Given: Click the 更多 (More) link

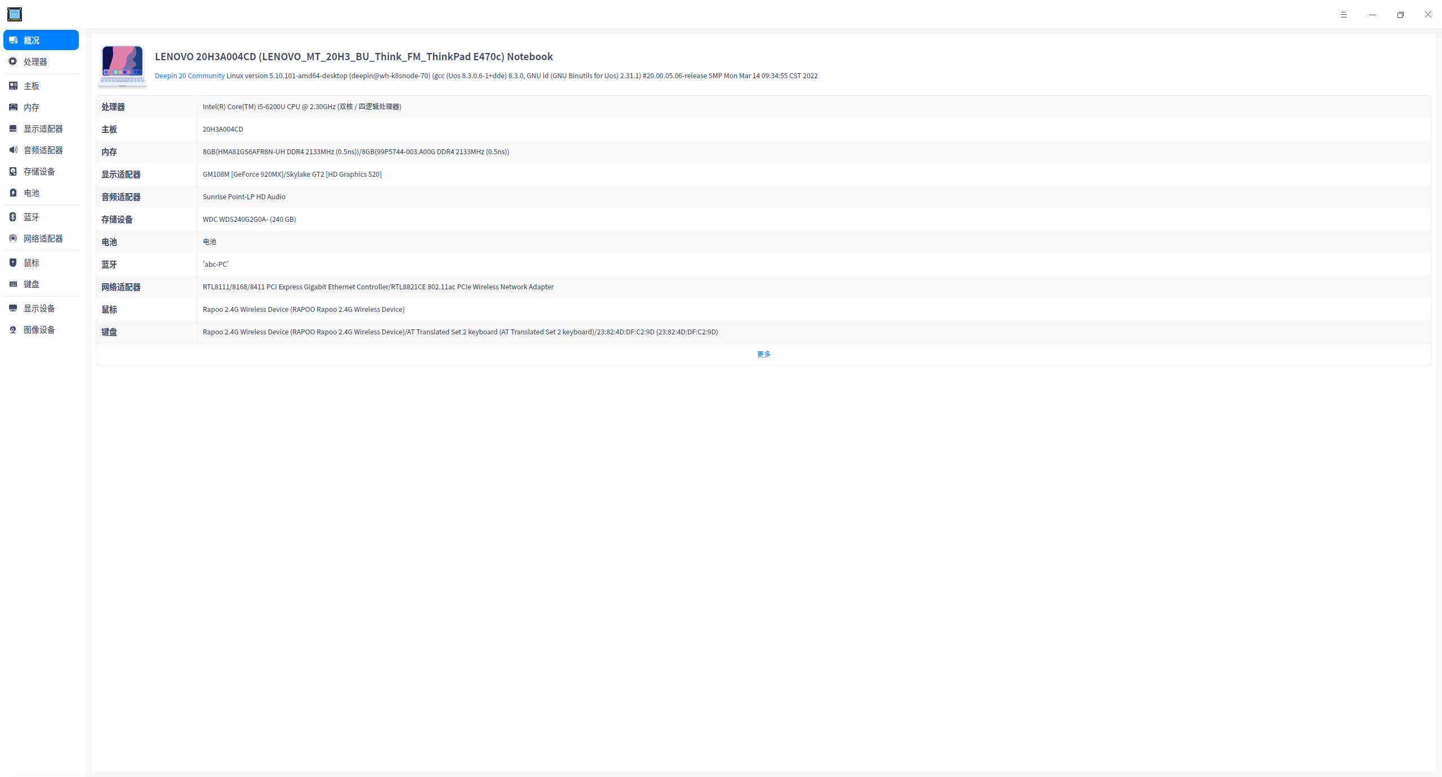Looking at the screenshot, I should click(763, 354).
